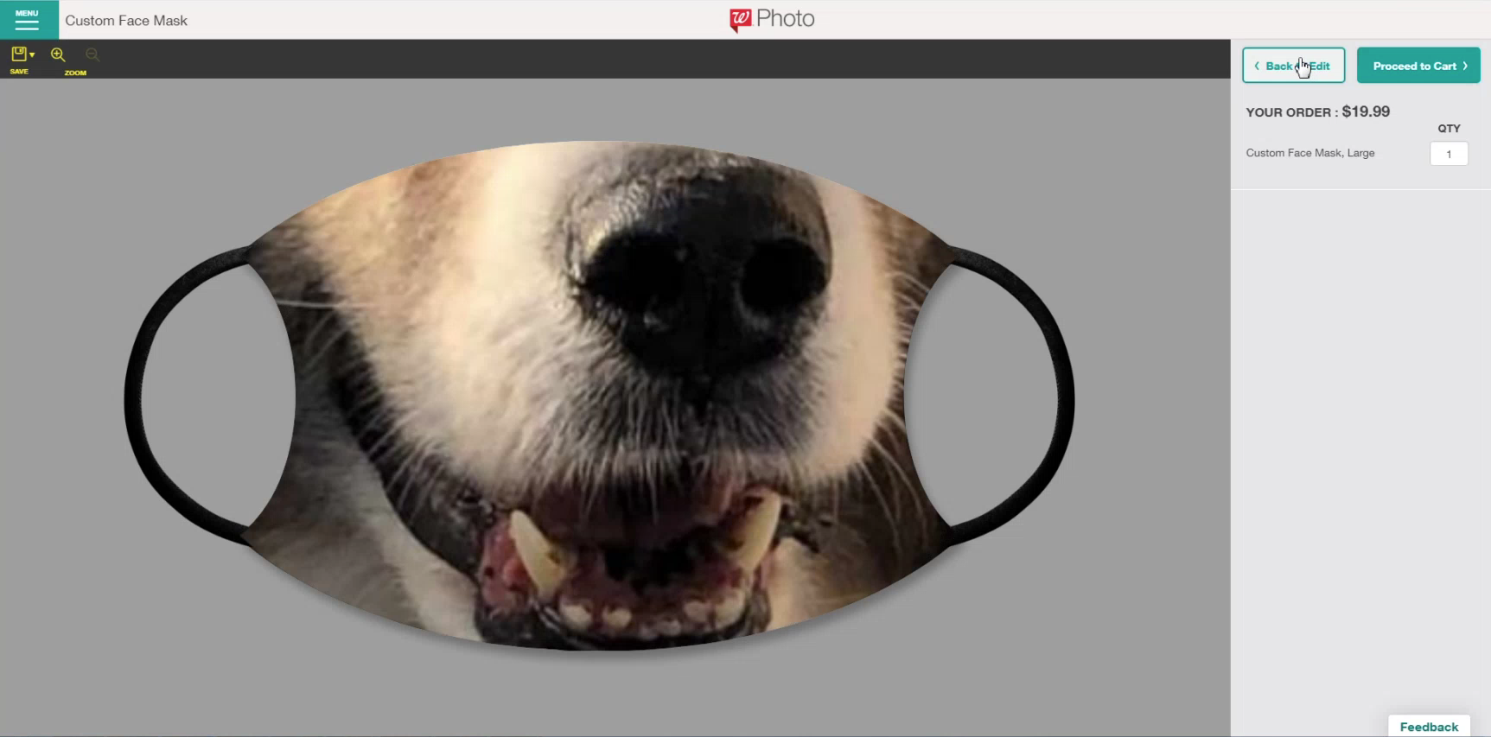Click the Photo text beside the logo

[x=785, y=19]
